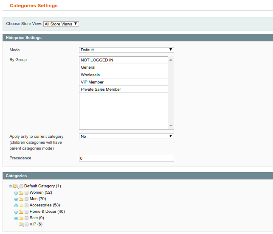The width and height of the screenshot is (273, 234).
Task: Check the Men category checkbox
Action: coord(26,199)
